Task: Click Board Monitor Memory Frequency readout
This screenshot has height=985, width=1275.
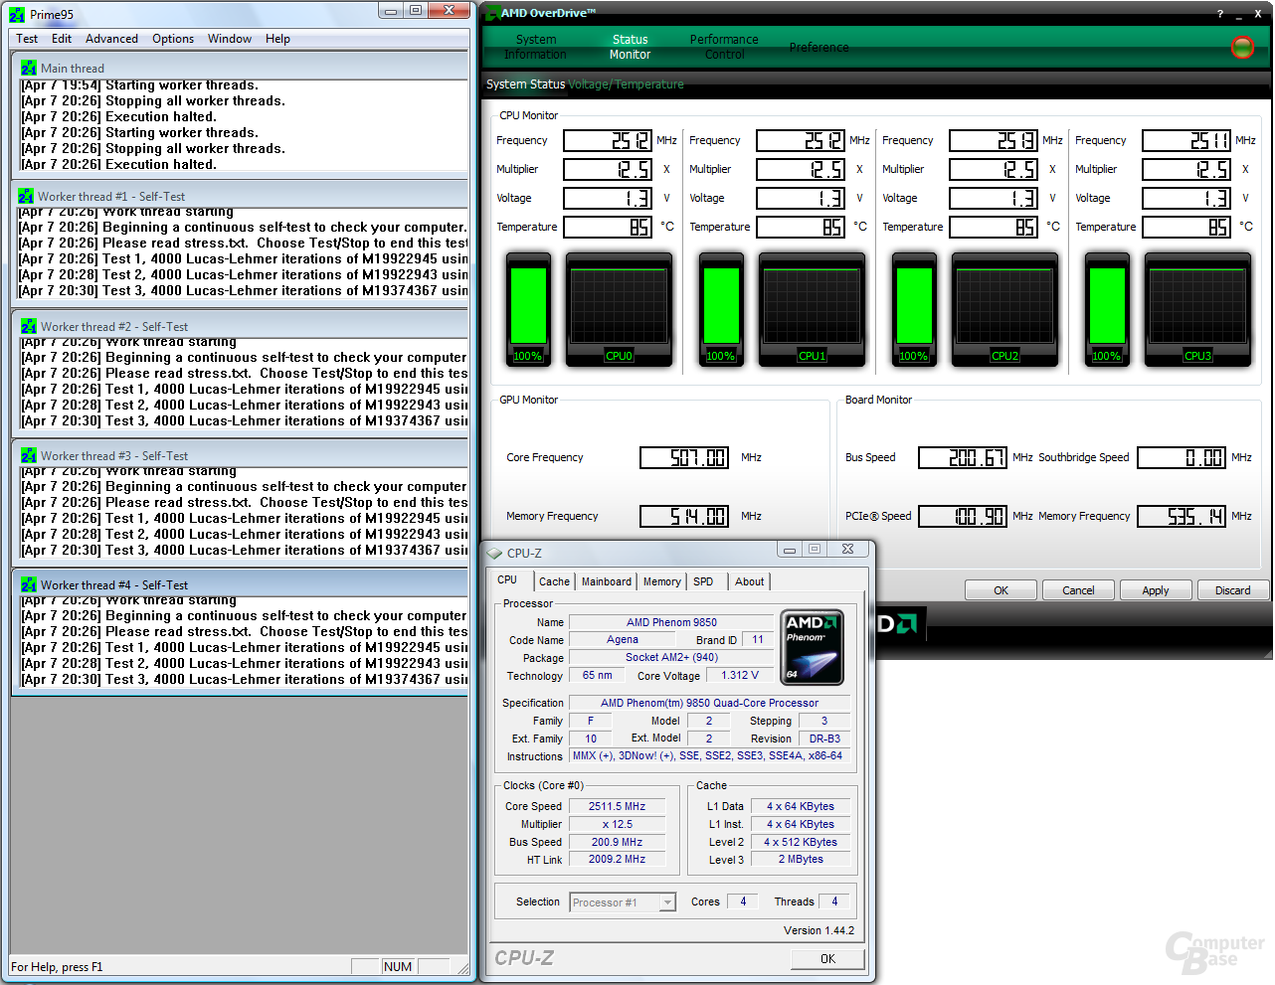Action: (x=1182, y=516)
